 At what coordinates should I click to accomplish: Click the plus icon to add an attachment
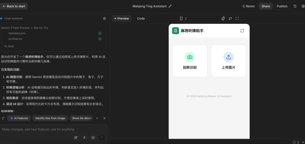pos(93,138)
